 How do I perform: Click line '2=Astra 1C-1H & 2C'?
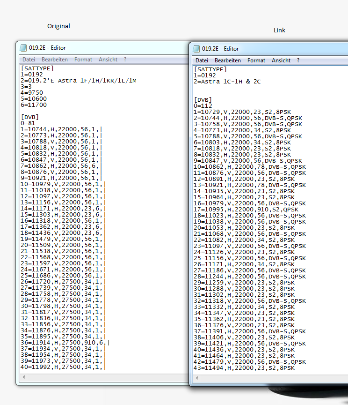(x=227, y=82)
